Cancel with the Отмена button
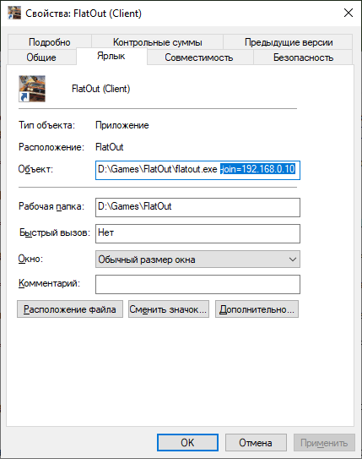 pyautogui.click(x=256, y=442)
